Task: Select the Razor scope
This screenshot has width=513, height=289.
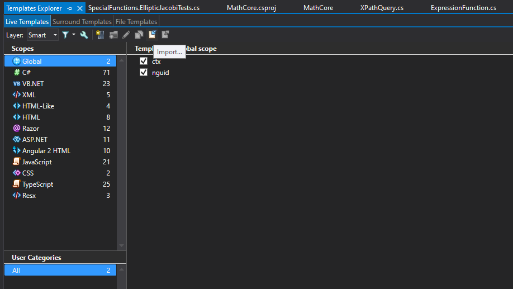Action: 60,129
